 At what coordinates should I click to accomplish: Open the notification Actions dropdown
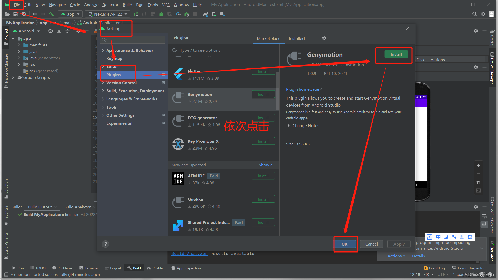tap(396, 256)
